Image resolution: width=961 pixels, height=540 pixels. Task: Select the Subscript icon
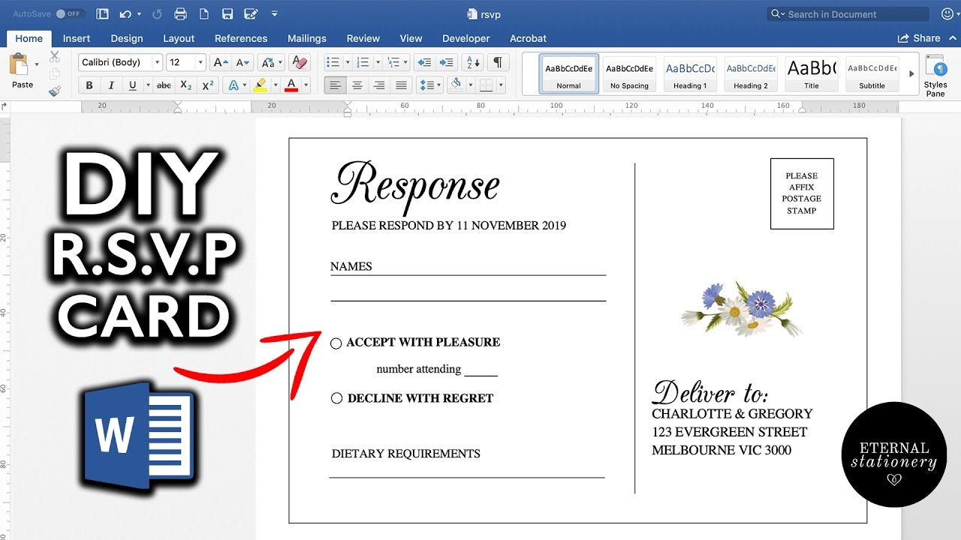185,85
